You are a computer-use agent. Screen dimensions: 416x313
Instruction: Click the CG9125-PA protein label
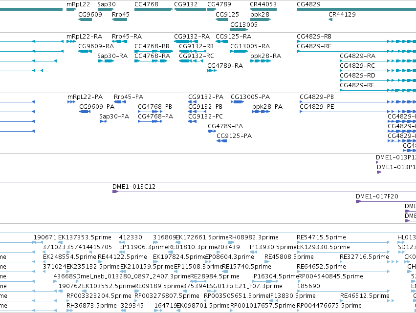click(234, 136)
